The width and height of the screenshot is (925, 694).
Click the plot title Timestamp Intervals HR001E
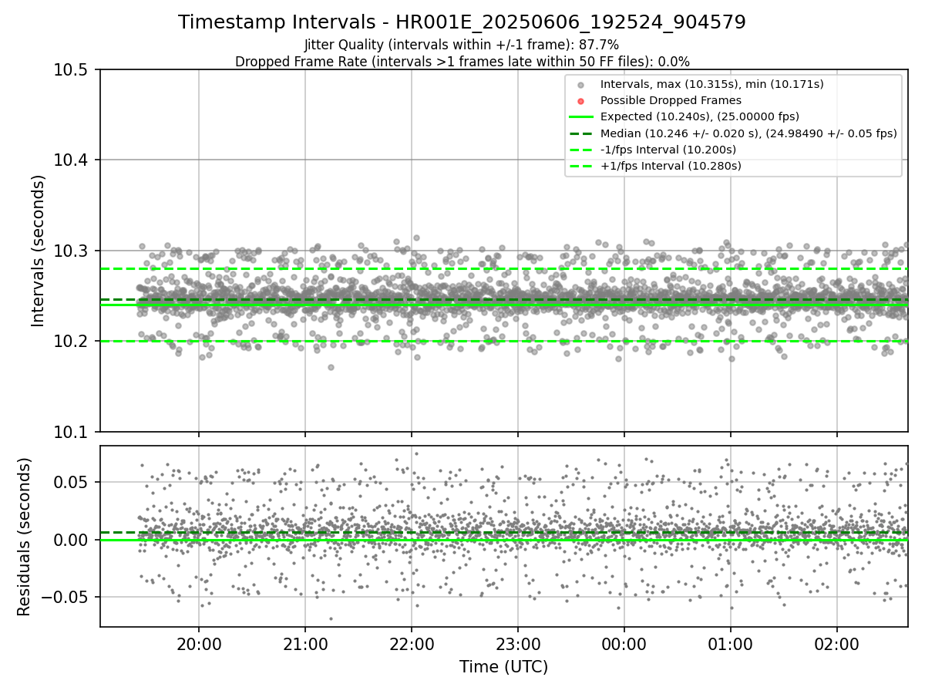(462, 22)
